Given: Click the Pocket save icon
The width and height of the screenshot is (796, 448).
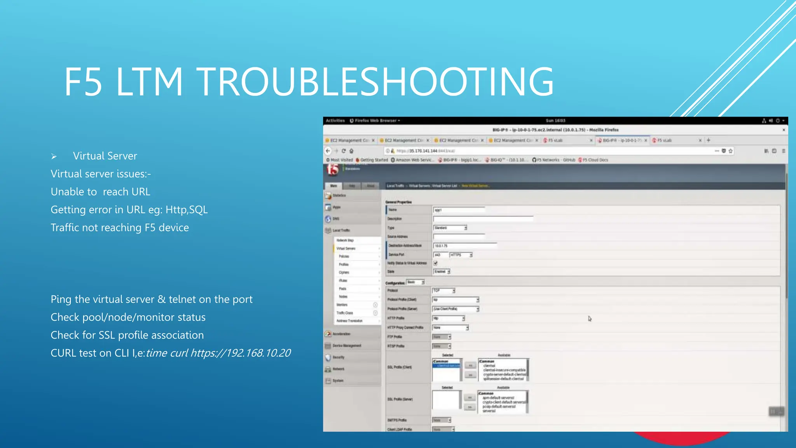Looking at the screenshot, I should [724, 151].
